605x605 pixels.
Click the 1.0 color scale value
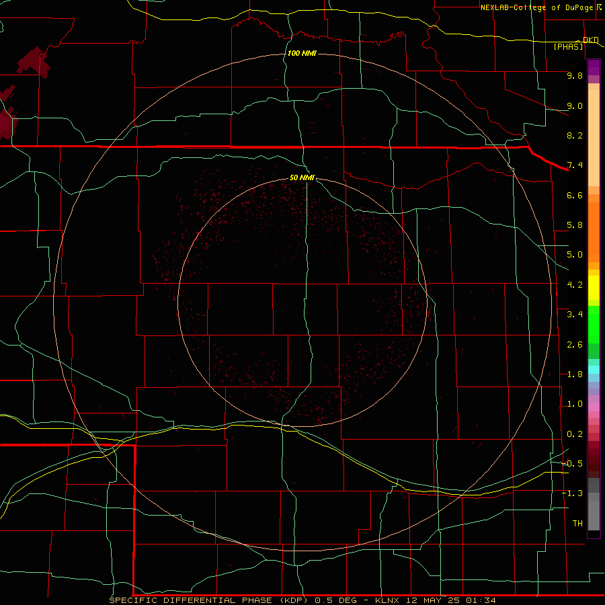pos(575,404)
